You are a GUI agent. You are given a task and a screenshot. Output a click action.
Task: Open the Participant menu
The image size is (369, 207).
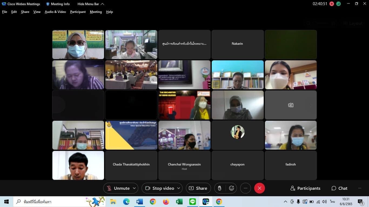pyautogui.click(x=78, y=12)
